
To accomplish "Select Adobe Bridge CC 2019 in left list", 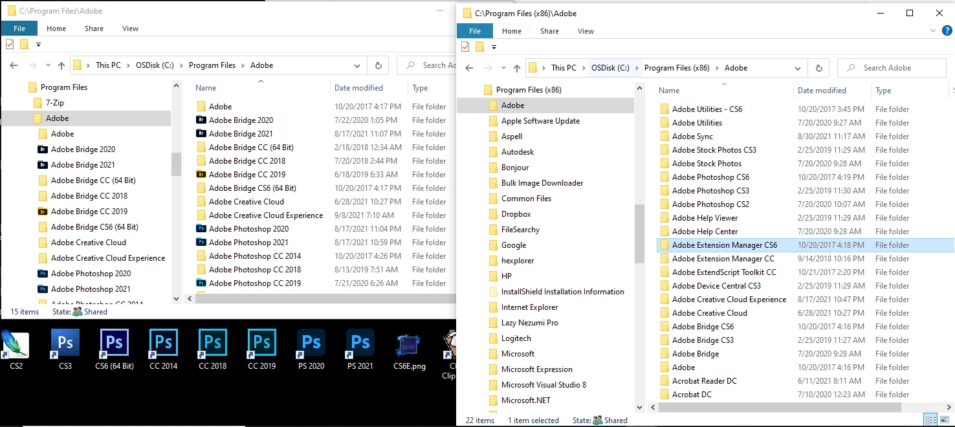I will pyautogui.click(x=247, y=174).
